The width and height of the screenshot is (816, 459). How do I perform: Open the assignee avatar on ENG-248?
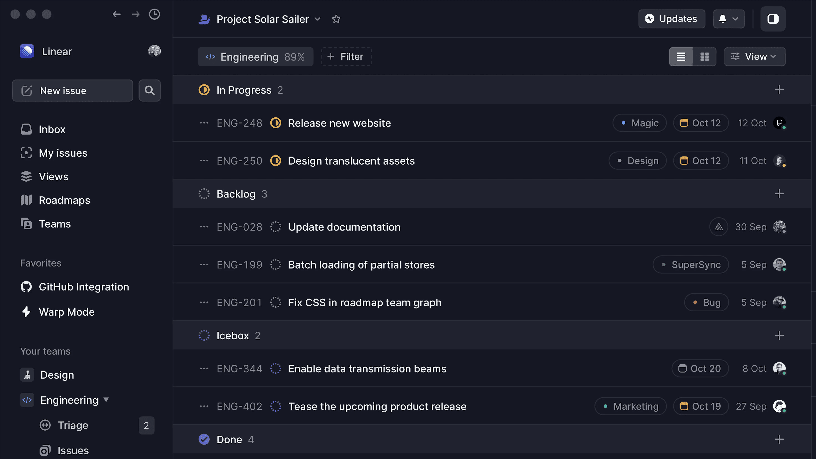tap(779, 123)
